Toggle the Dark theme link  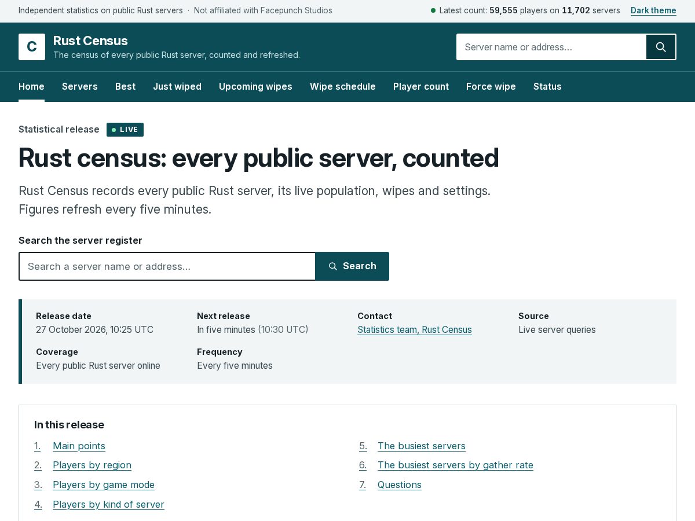click(653, 10)
